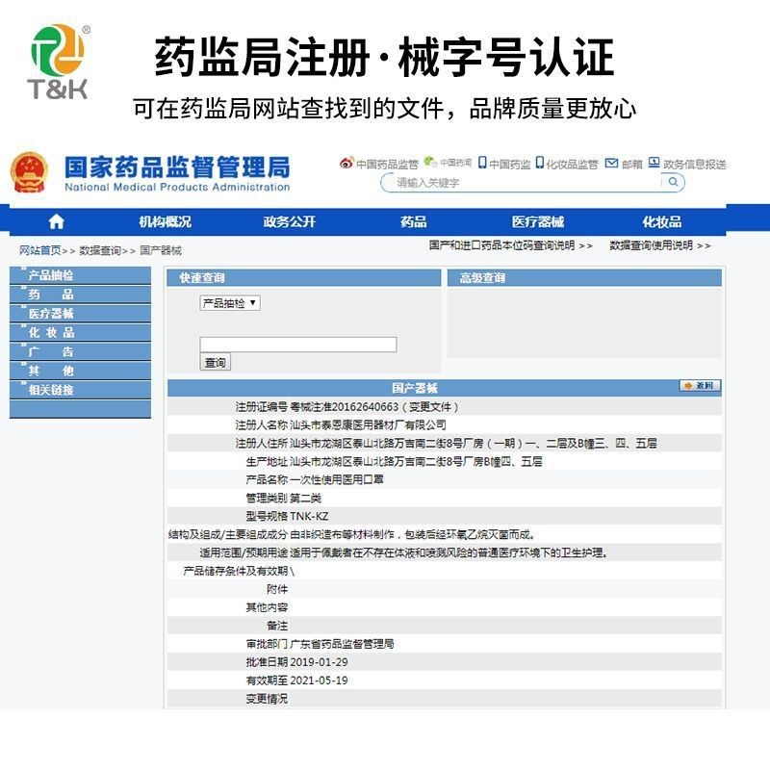
Task: Click the 返回 back button
Action: tap(701, 386)
